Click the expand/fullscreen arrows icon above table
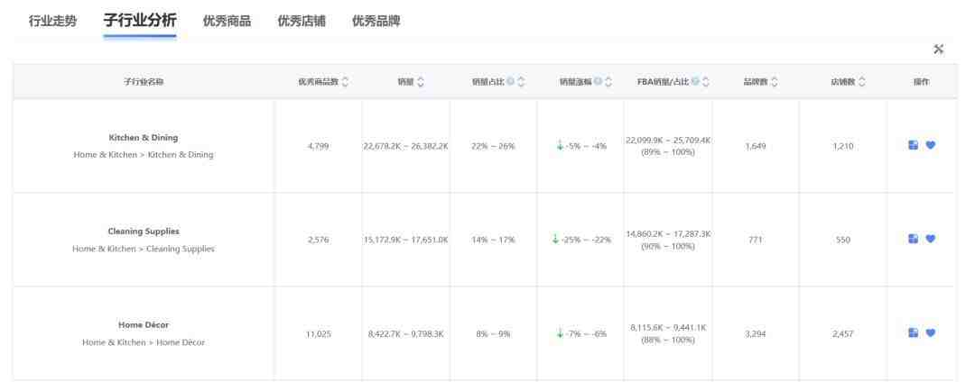The image size is (975, 382). tap(938, 49)
